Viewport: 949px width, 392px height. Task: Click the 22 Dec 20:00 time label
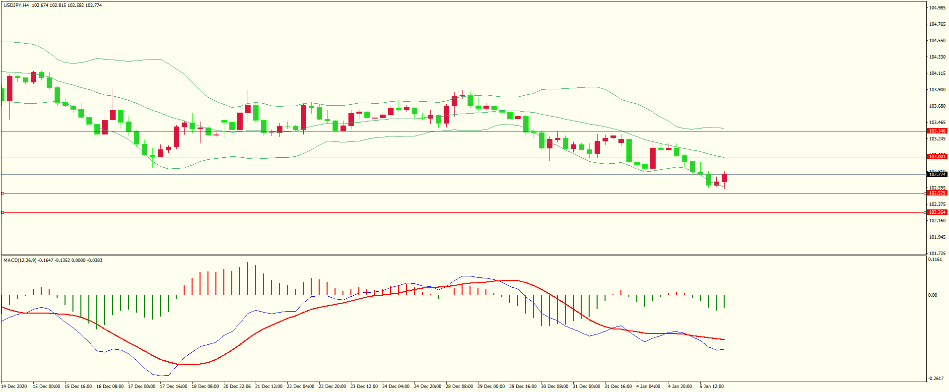click(332, 387)
